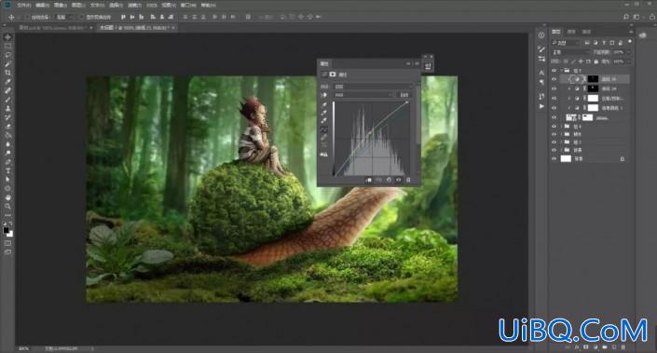Click the zoom percentage field in status bar

tap(24, 348)
